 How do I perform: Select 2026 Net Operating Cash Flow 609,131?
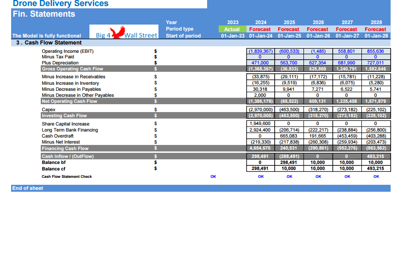[318, 101]
